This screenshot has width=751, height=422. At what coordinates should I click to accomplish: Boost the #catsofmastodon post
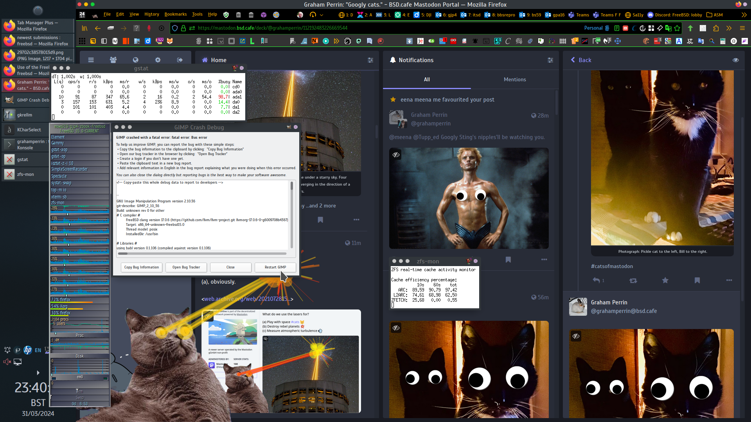(x=633, y=281)
